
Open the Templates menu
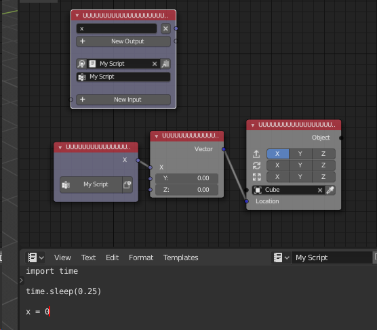click(x=181, y=257)
